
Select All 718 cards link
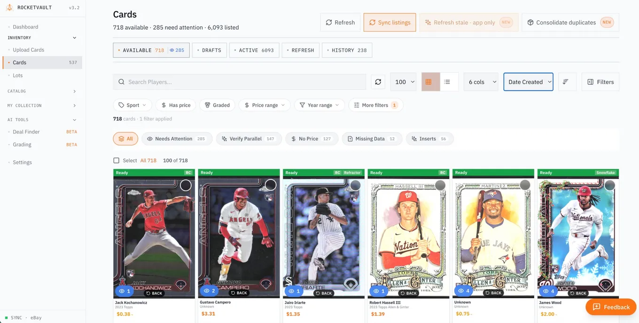coord(148,160)
